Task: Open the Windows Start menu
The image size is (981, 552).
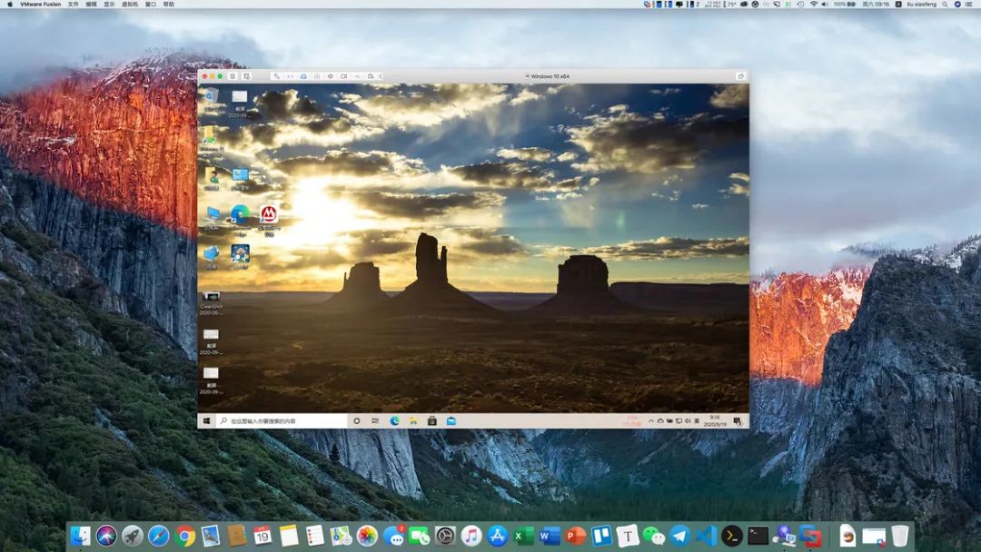Action: tap(206, 421)
